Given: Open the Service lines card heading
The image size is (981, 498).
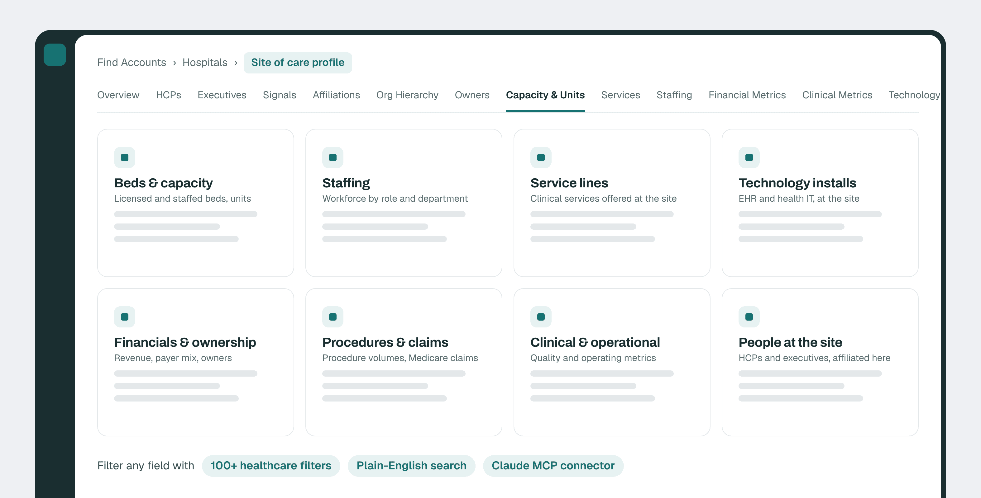Looking at the screenshot, I should 569,183.
